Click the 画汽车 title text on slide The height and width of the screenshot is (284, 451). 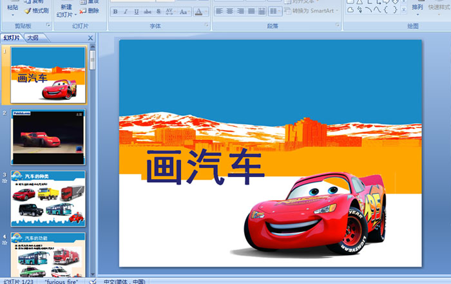[x=205, y=167]
